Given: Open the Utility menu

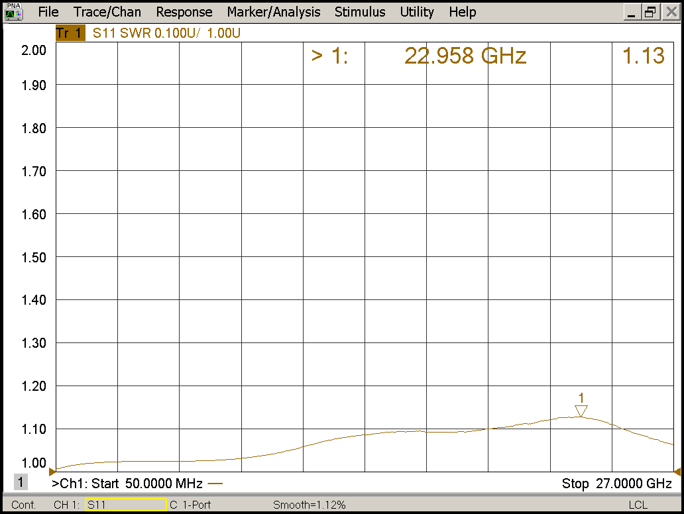Looking at the screenshot, I should [x=417, y=12].
